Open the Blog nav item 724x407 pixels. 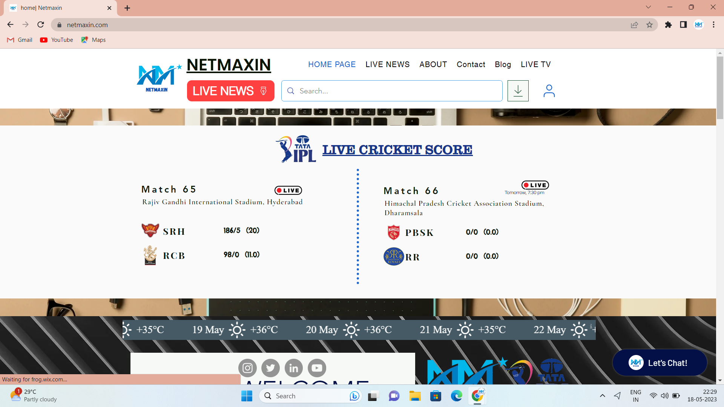tap(503, 64)
